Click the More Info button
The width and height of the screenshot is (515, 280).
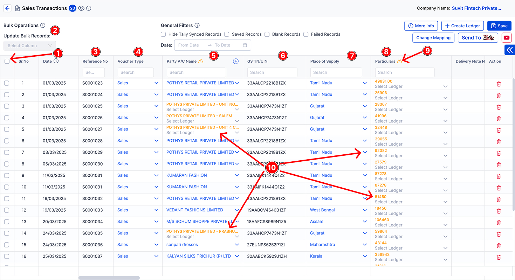tap(421, 26)
